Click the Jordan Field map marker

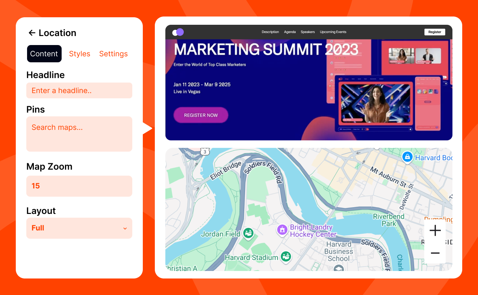click(x=248, y=233)
